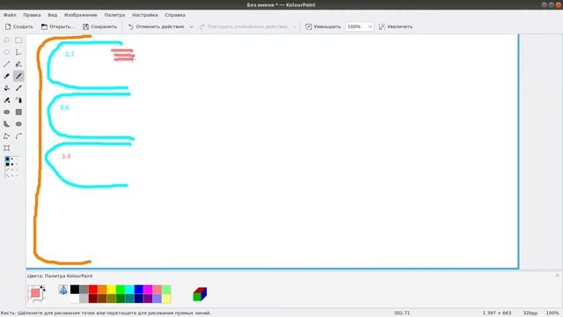Select the Zoom tool in toolbox

coord(6,148)
